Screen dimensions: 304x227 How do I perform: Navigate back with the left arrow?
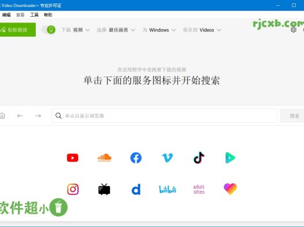(x=20, y=116)
